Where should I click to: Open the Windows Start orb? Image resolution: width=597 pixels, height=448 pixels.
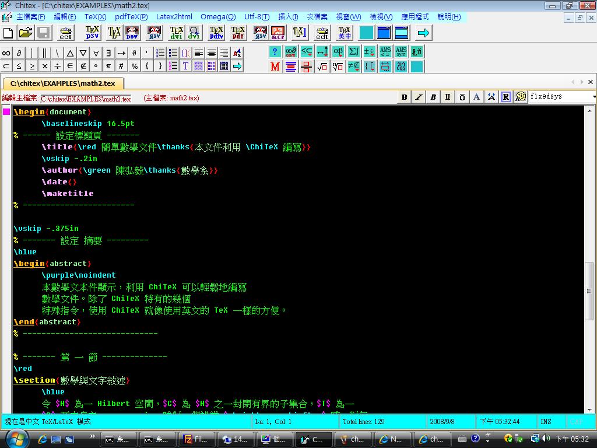16,439
